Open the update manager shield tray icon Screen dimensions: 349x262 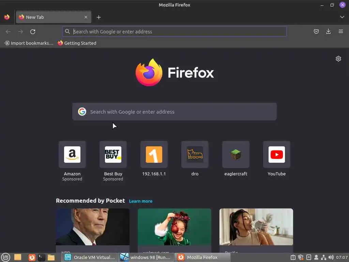pyautogui.click(x=301, y=257)
